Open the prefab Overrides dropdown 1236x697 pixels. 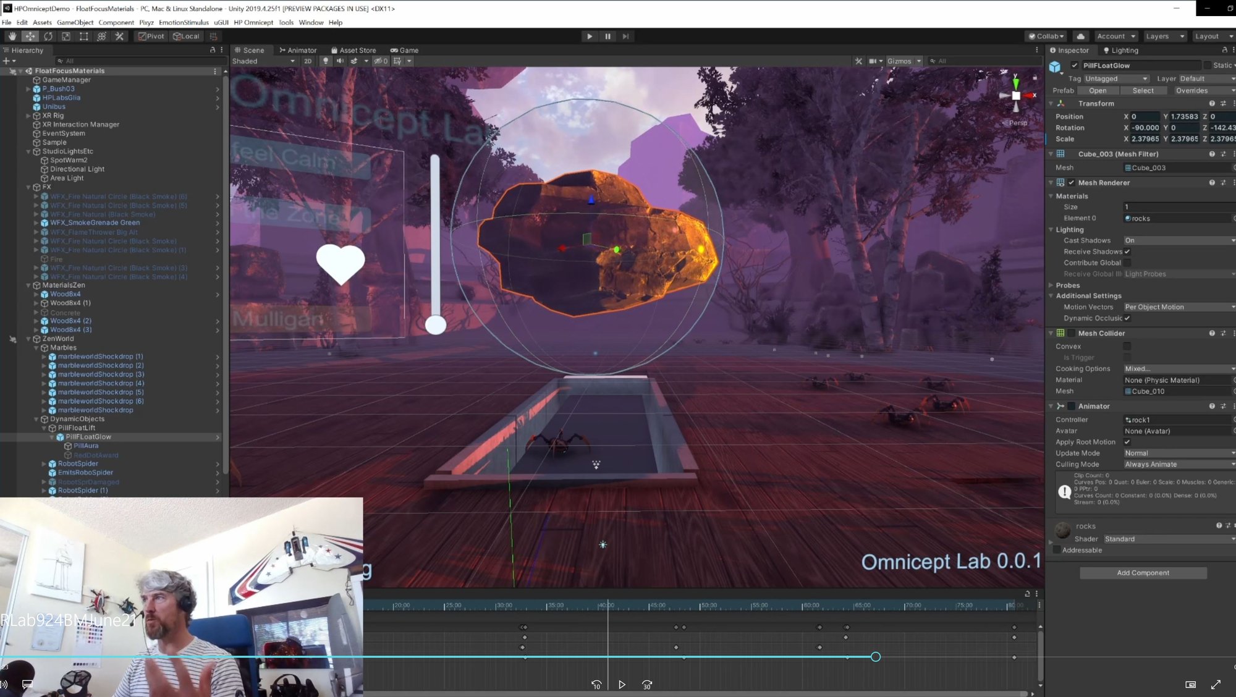(x=1204, y=91)
